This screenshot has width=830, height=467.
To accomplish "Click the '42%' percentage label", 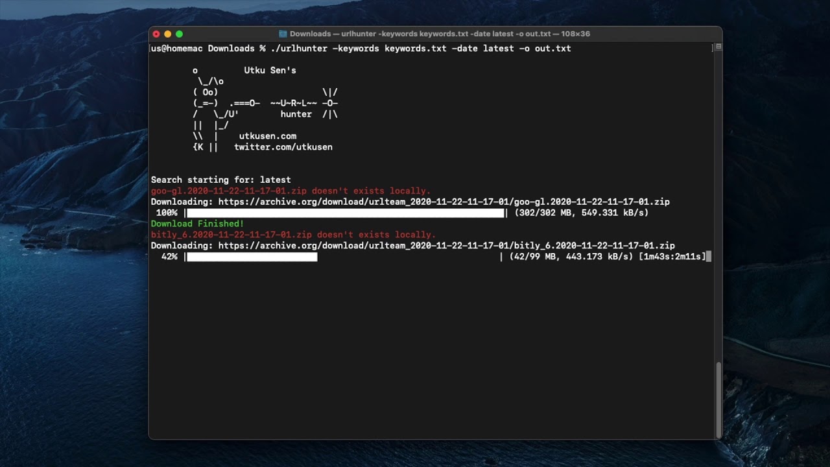I will click(x=169, y=257).
